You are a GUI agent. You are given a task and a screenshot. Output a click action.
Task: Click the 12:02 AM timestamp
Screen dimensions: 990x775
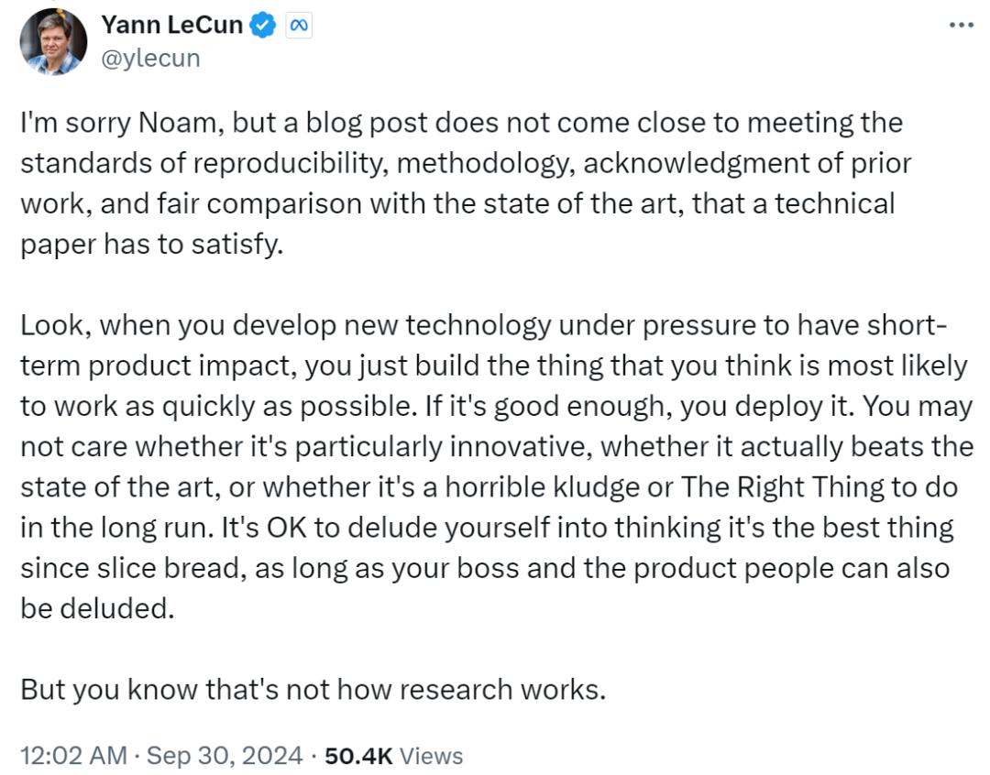[72, 756]
